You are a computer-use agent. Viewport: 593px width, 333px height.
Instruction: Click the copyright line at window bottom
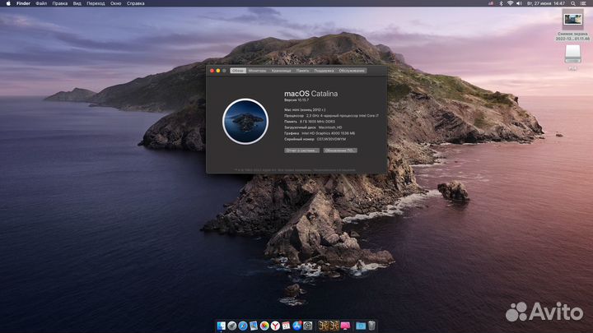[x=295, y=170]
